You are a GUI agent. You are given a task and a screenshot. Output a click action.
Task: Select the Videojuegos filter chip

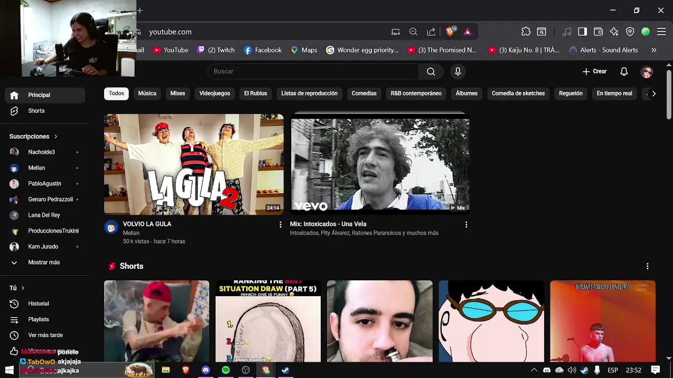coord(215,93)
